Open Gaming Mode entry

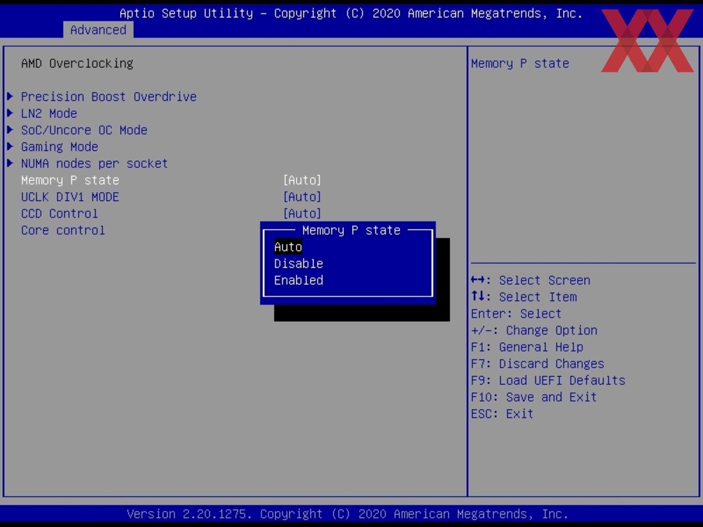[x=59, y=147]
